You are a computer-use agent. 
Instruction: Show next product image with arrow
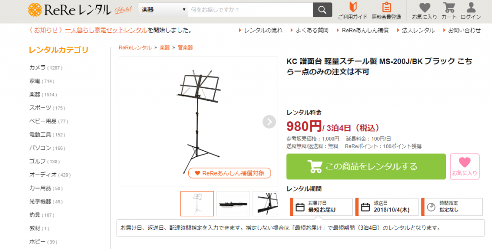coord(269,122)
